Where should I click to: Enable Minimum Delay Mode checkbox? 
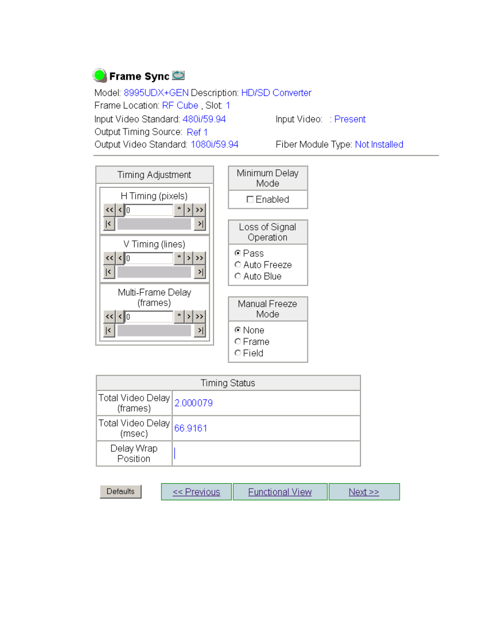click(250, 199)
